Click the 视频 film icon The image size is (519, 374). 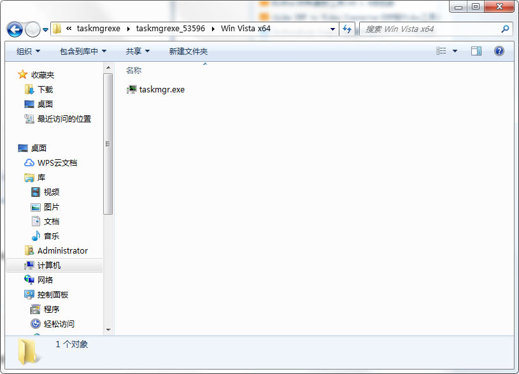click(x=36, y=192)
